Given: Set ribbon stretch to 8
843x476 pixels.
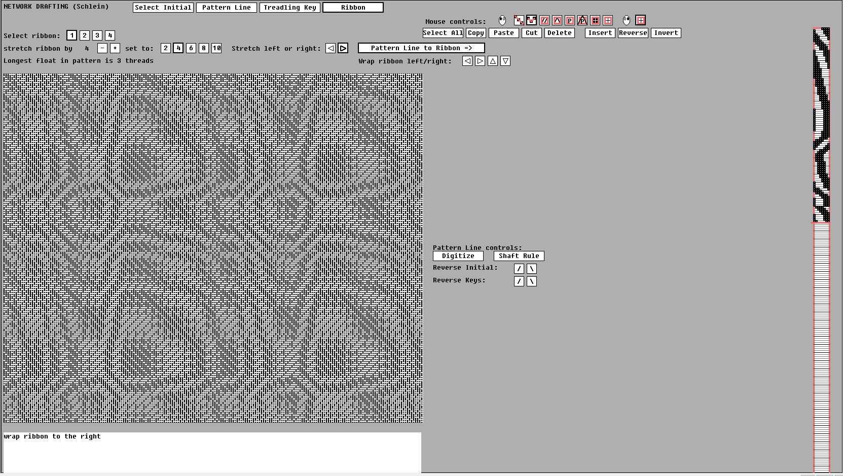Looking at the screenshot, I should pyautogui.click(x=204, y=48).
